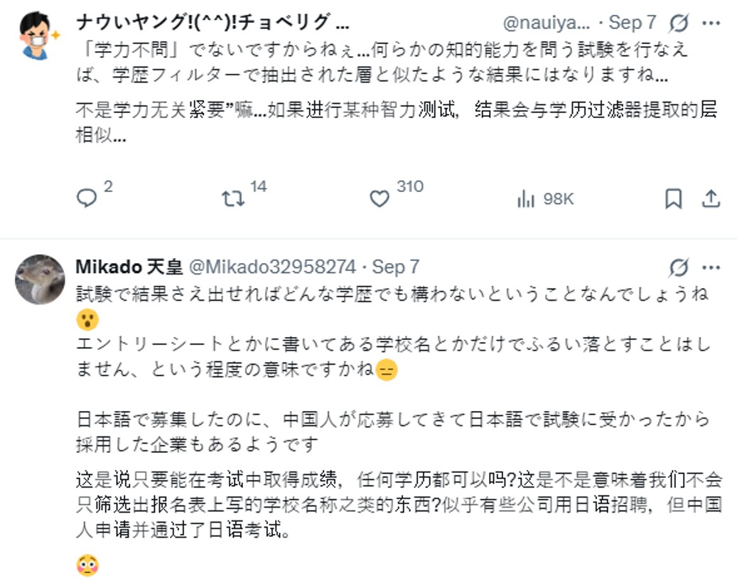Open ナウいヤング display name link
Screen dimensions: 737x588
pyautogui.click(x=213, y=23)
